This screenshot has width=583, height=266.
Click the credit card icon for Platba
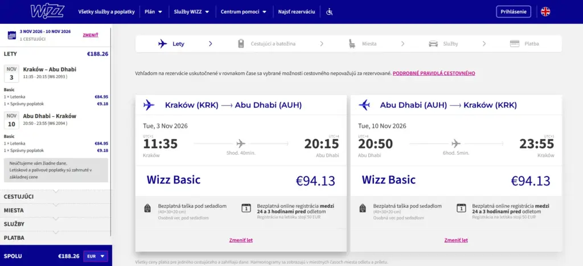(x=515, y=44)
